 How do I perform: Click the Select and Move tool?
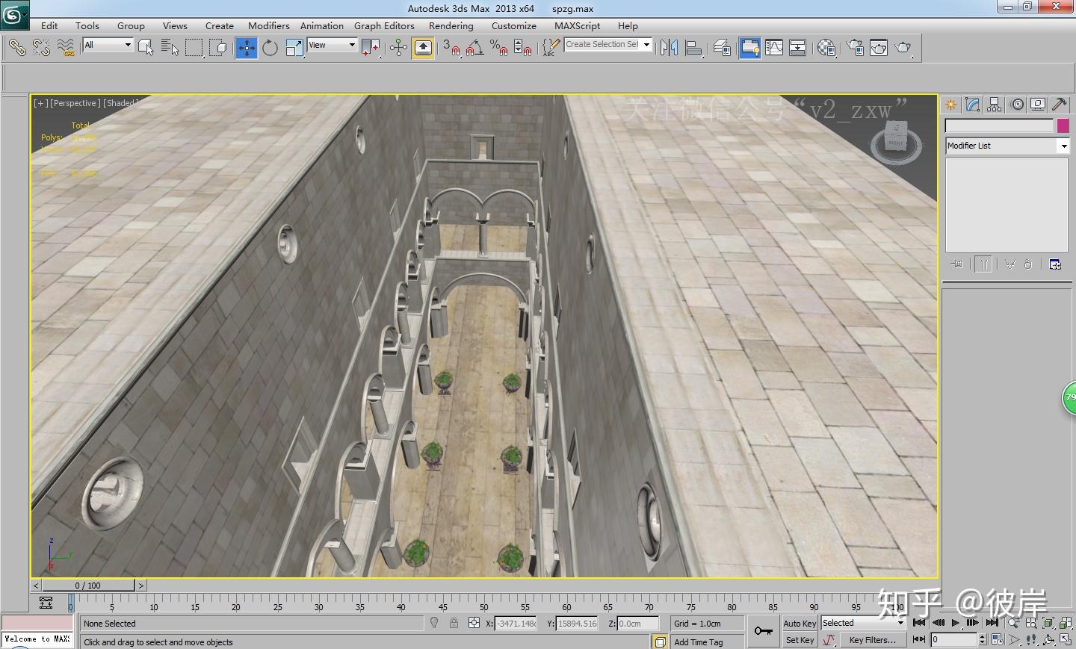[x=246, y=48]
